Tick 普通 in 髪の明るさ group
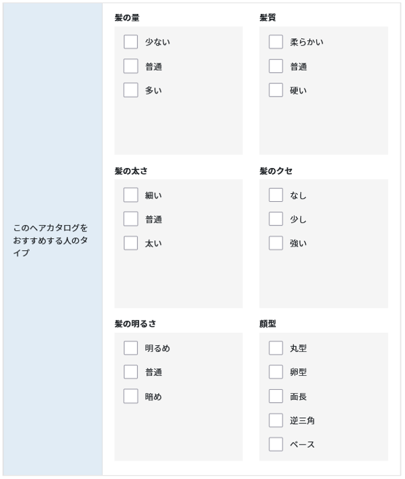Viewport: 405px width, 479px height. (130, 372)
